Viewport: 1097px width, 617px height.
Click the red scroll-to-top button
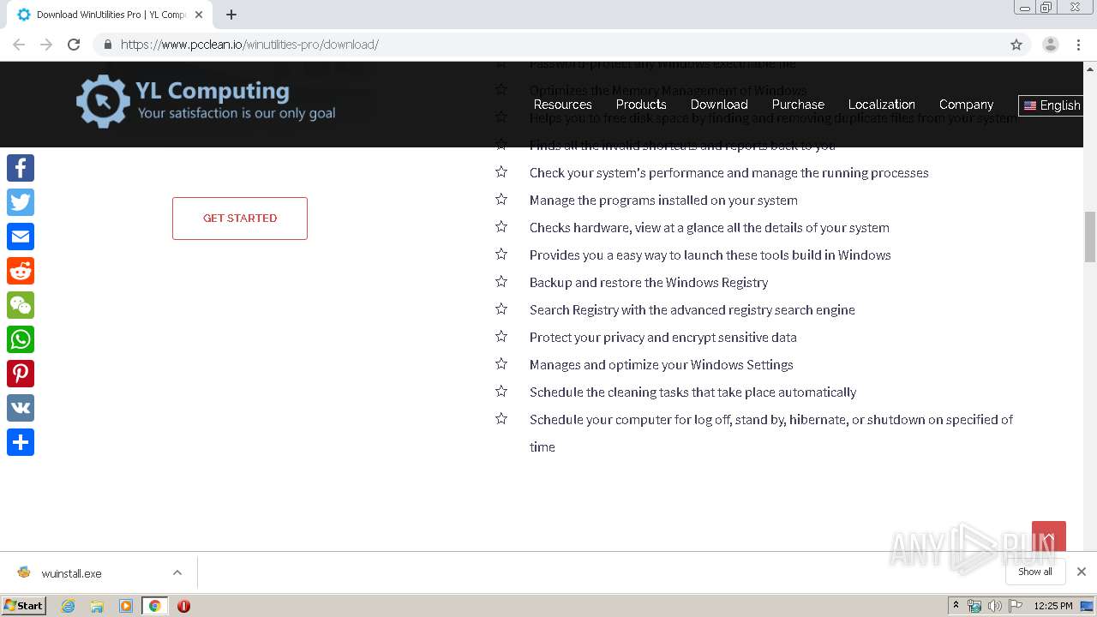point(1049,538)
